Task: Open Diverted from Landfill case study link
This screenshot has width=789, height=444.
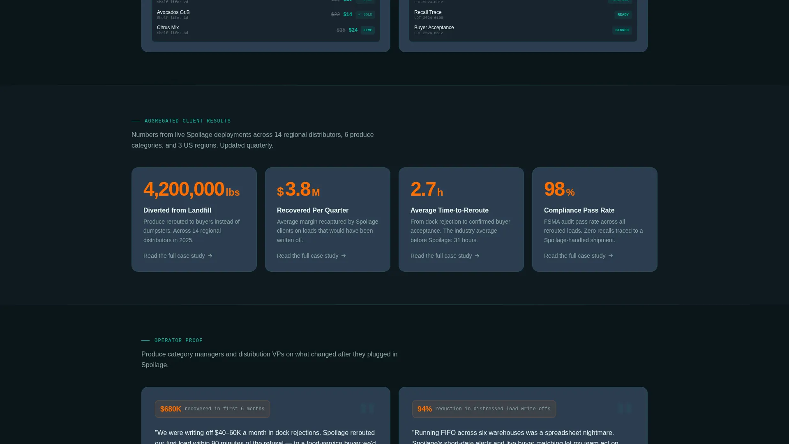Action: click(x=178, y=256)
